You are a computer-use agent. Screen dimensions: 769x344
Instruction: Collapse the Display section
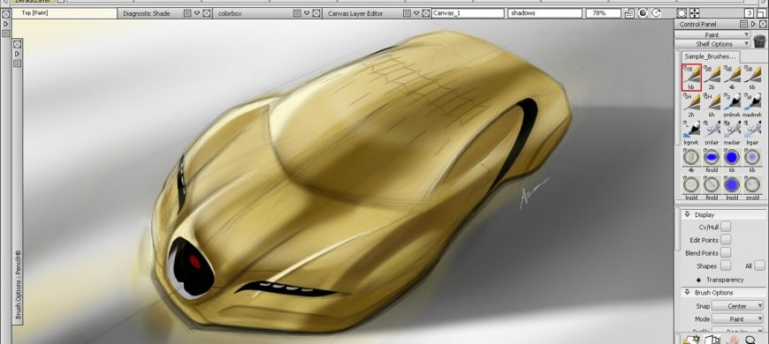click(688, 214)
